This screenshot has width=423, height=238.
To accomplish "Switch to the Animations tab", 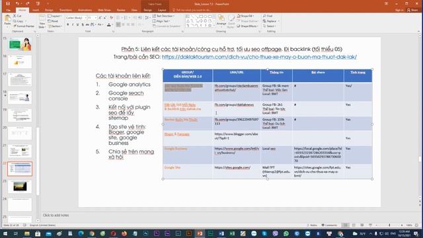I will [x=85, y=10].
